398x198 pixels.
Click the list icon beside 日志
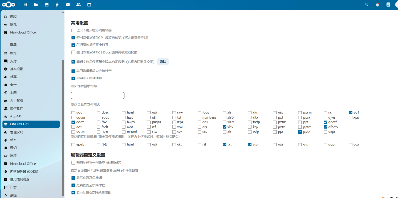coord(6,187)
